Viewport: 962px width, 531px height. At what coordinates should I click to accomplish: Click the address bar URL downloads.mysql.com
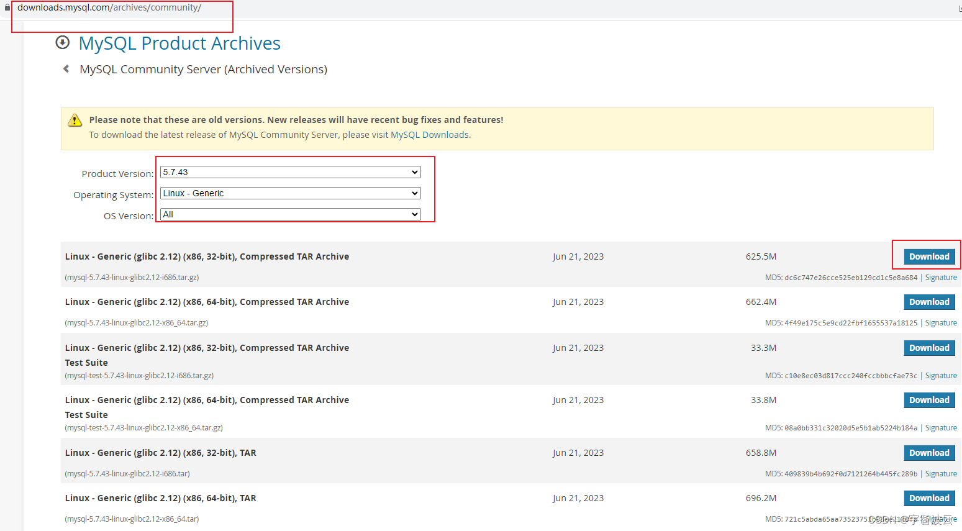pyautogui.click(x=109, y=7)
